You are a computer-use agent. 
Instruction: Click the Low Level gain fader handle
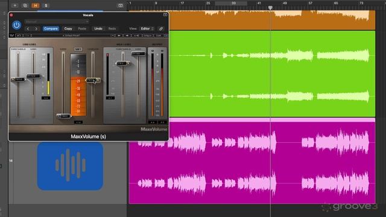(x=34, y=76)
